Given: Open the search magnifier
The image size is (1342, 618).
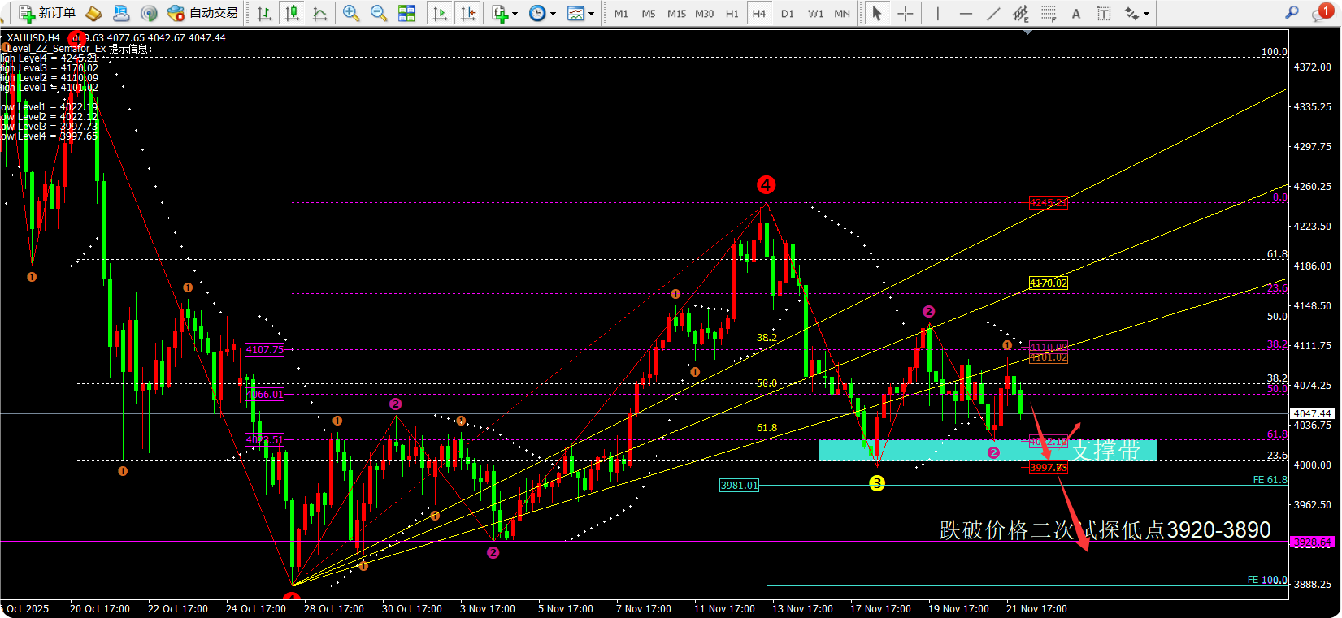Looking at the screenshot, I should pos(1292,13).
